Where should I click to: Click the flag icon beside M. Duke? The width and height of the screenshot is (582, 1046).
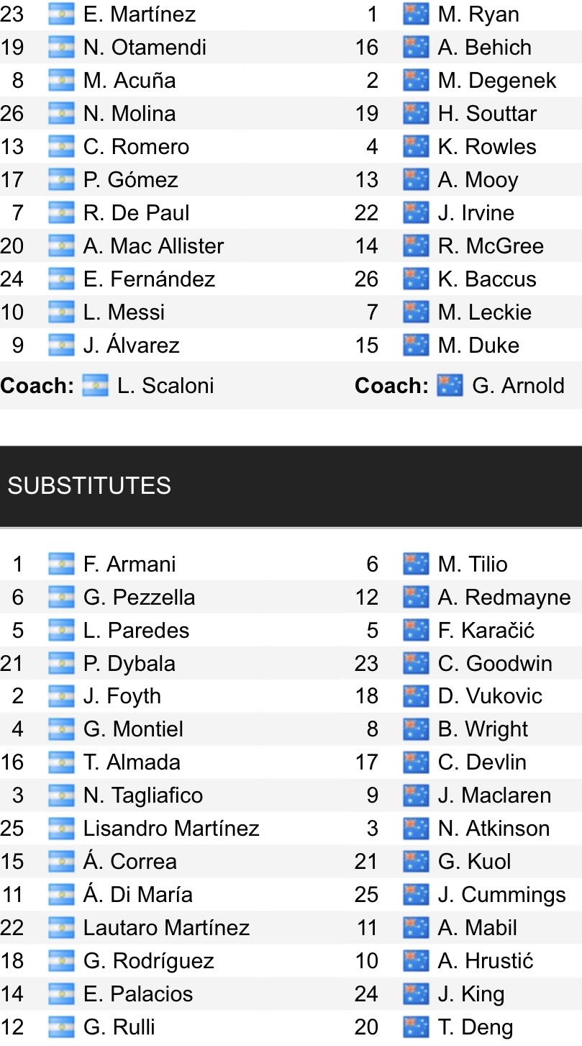416,346
